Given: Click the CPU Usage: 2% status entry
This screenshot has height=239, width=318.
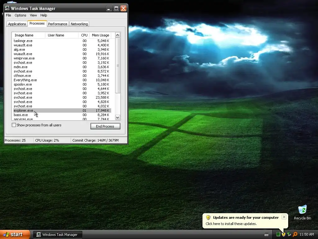Looking at the screenshot, I should [52, 140].
